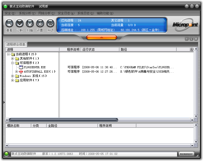Sort by the 路径 column header
The width and height of the screenshot is (203, 161).
point(148,49)
